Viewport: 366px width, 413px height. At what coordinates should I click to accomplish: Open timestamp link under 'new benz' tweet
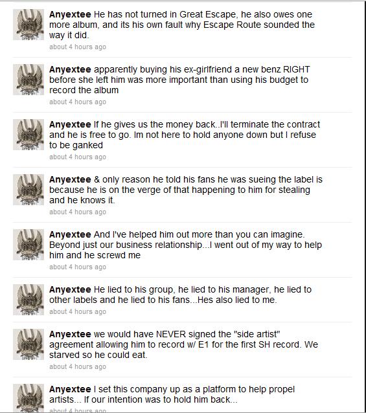coord(78,102)
